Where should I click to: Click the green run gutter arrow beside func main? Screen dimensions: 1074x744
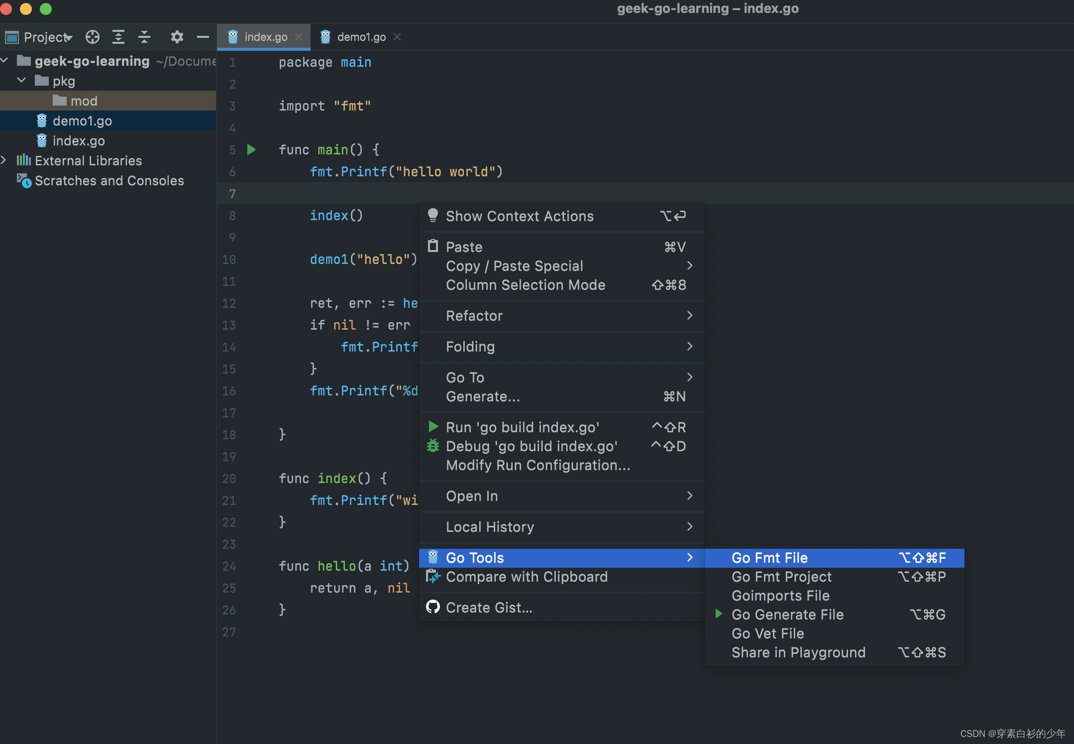coord(251,149)
